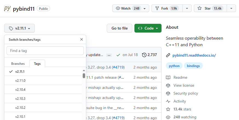The image size is (239, 120).
Task: Open the fork options dropdown arrow
Action: coord(187,8)
